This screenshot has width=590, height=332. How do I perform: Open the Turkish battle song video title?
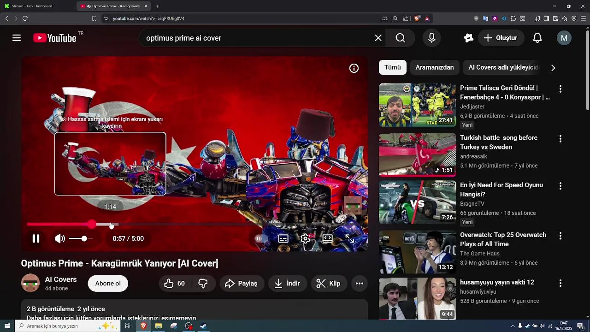click(x=499, y=142)
